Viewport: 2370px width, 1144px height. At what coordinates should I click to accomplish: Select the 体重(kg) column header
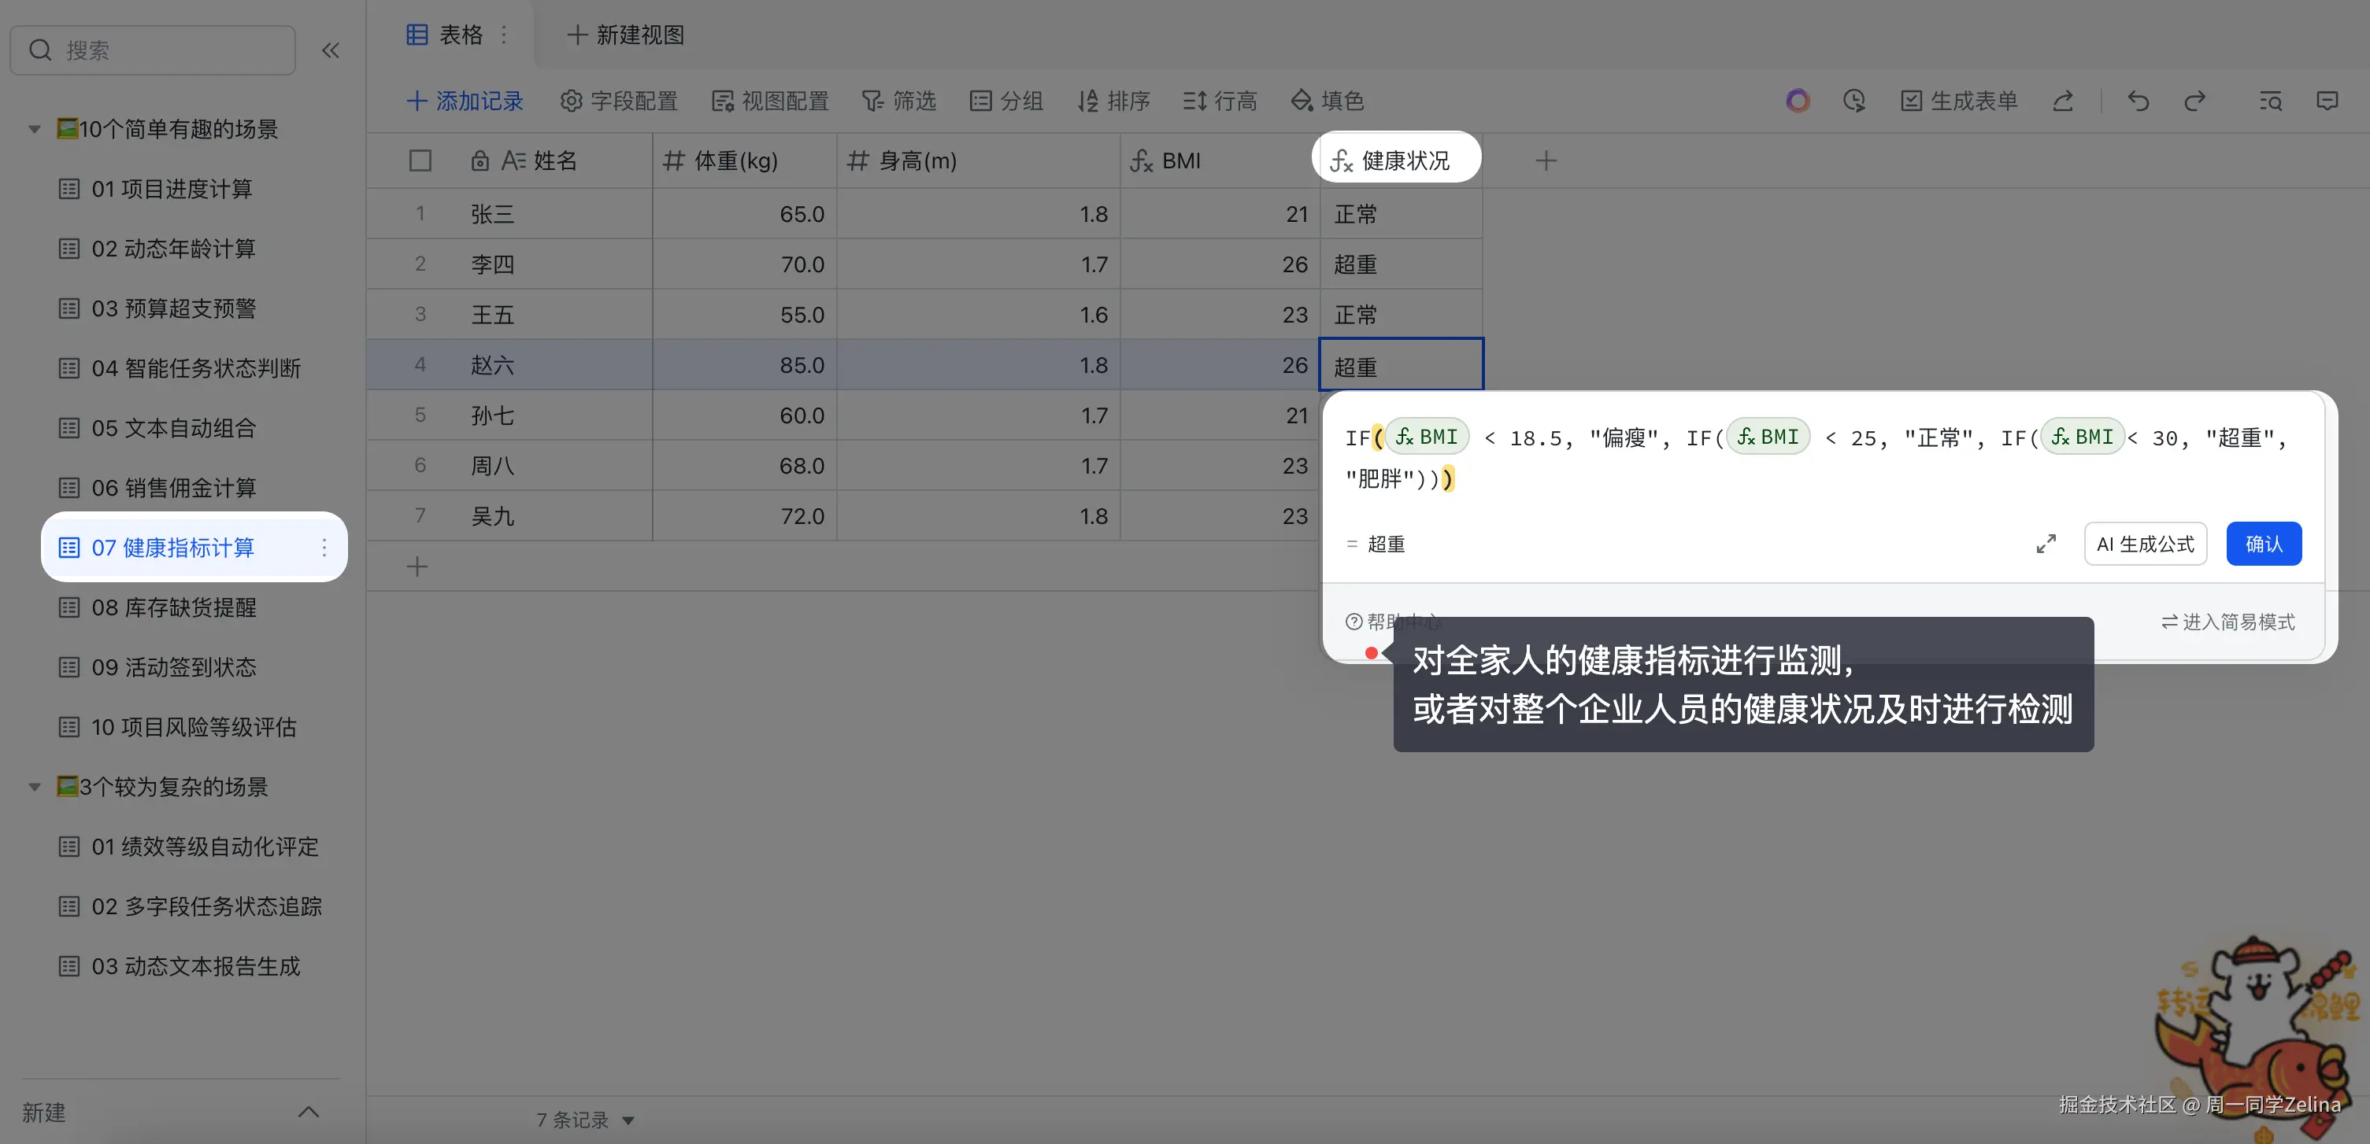(744, 161)
